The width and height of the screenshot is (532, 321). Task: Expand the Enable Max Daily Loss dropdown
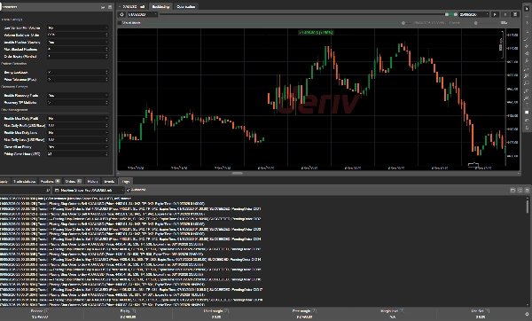point(78,133)
